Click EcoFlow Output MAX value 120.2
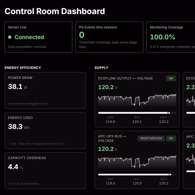This screenshot has width=195, height=195. [164, 122]
